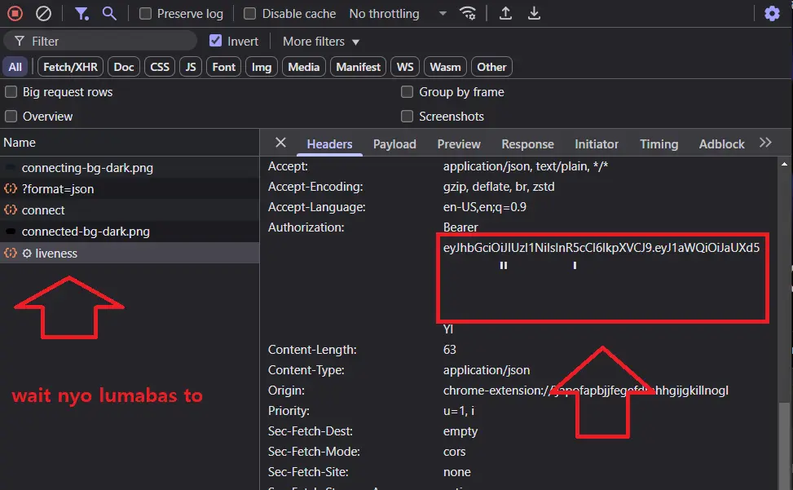Switch to the Adblock tab
Image resolution: width=793 pixels, height=490 pixels.
coord(722,144)
